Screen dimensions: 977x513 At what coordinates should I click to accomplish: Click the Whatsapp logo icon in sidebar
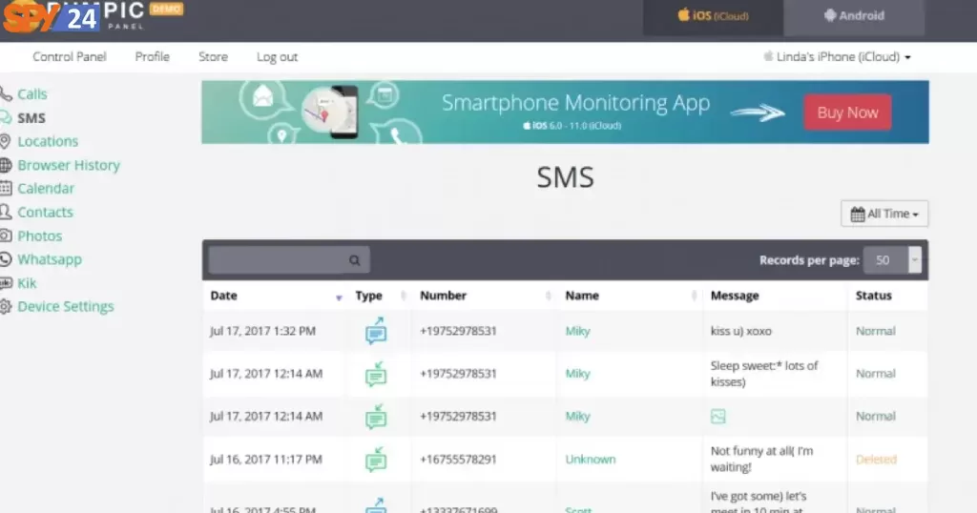click(6, 259)
